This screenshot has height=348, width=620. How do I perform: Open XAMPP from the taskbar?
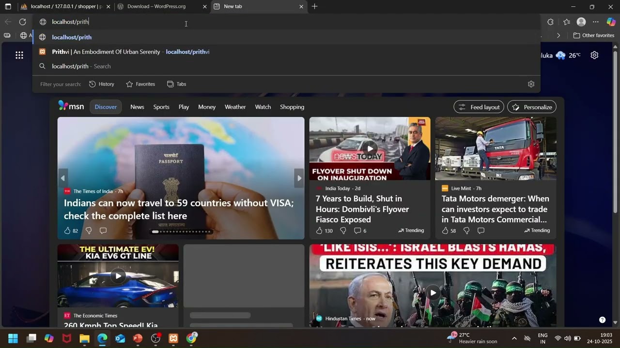173,338
